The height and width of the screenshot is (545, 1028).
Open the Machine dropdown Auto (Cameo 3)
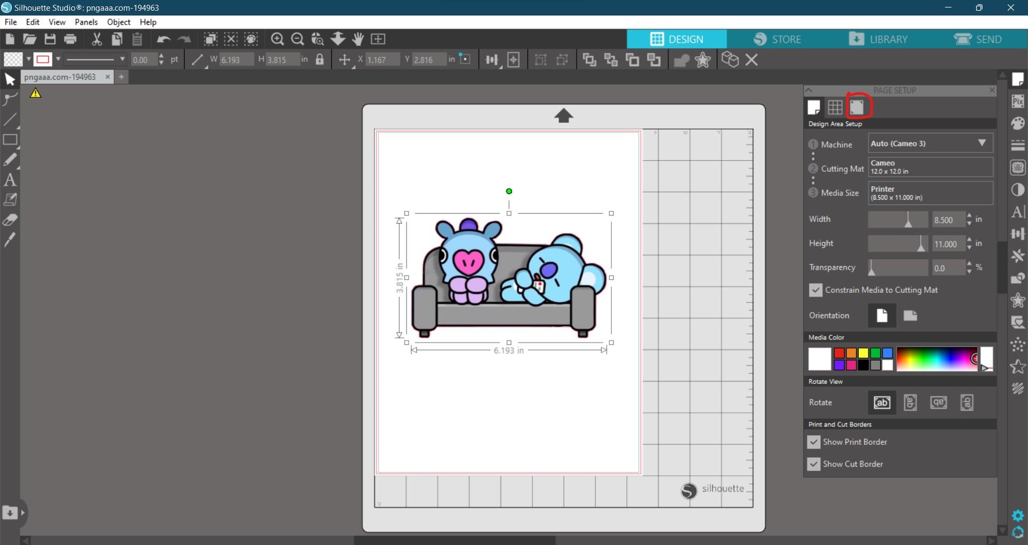(x=930, y=143)
